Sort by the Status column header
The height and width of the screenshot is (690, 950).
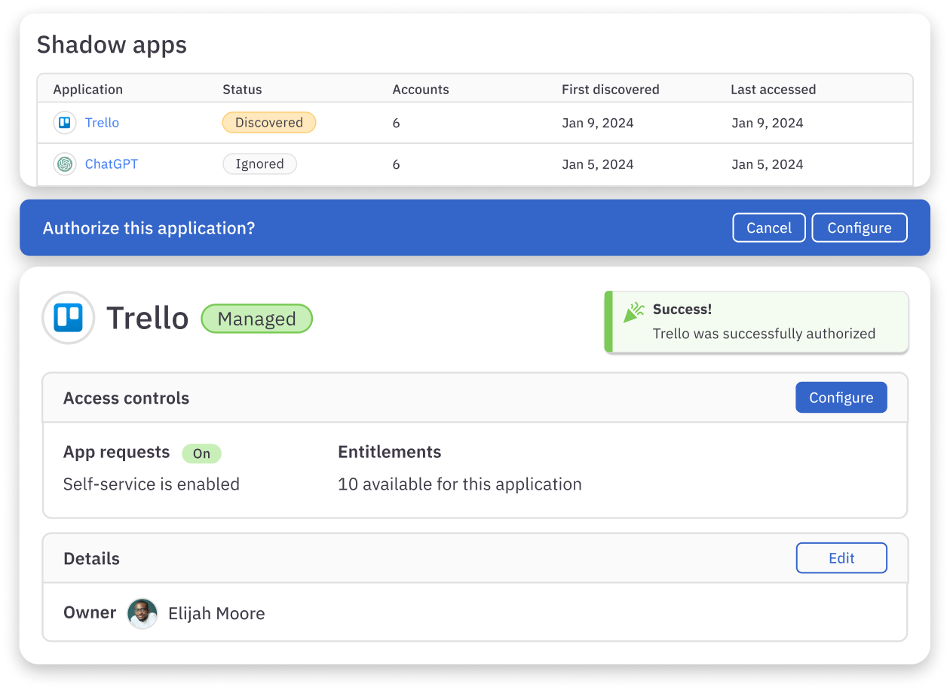[x=242, y=90]
